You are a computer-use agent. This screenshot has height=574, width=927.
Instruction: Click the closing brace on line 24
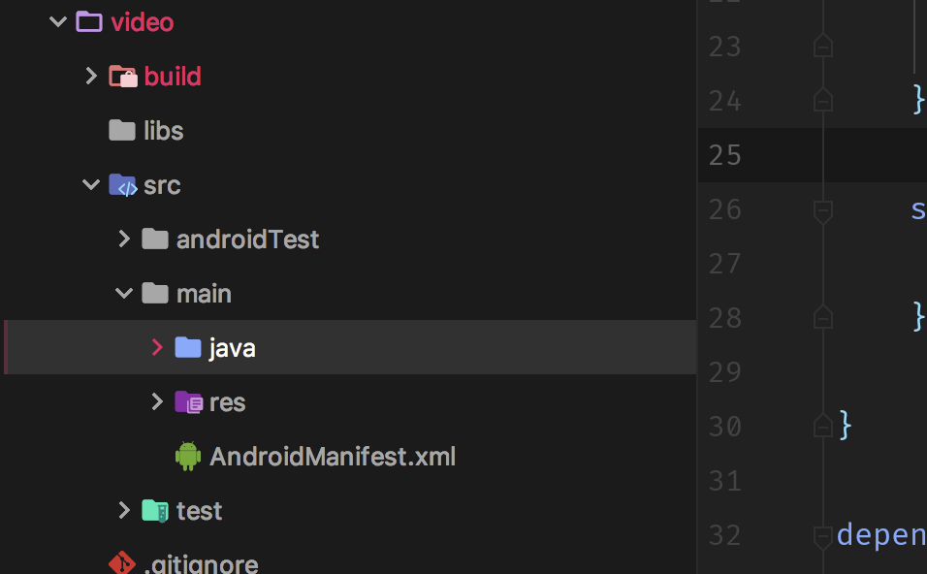918,99
